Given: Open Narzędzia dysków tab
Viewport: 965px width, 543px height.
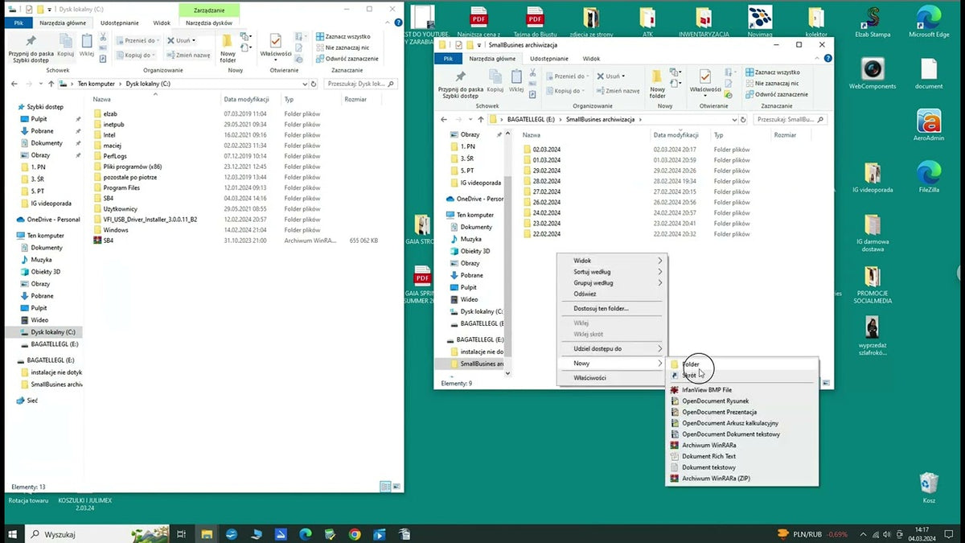Looking at the screenshot, I should click(x=209, y=23).
